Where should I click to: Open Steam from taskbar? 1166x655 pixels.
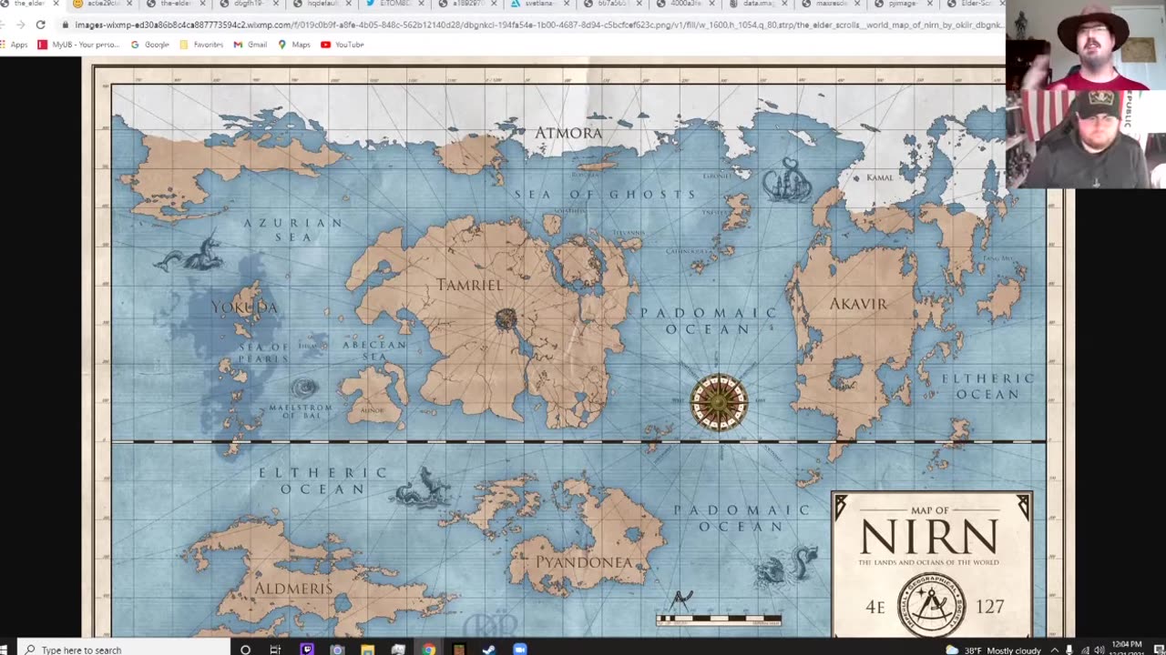point(489,650)
